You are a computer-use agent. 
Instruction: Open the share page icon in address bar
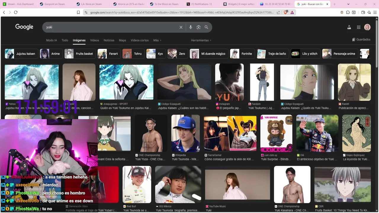click(x=278, y=12)
